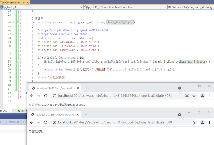
Task: Bookmark the page in lower browser window
Action: (x=194, y=122)
